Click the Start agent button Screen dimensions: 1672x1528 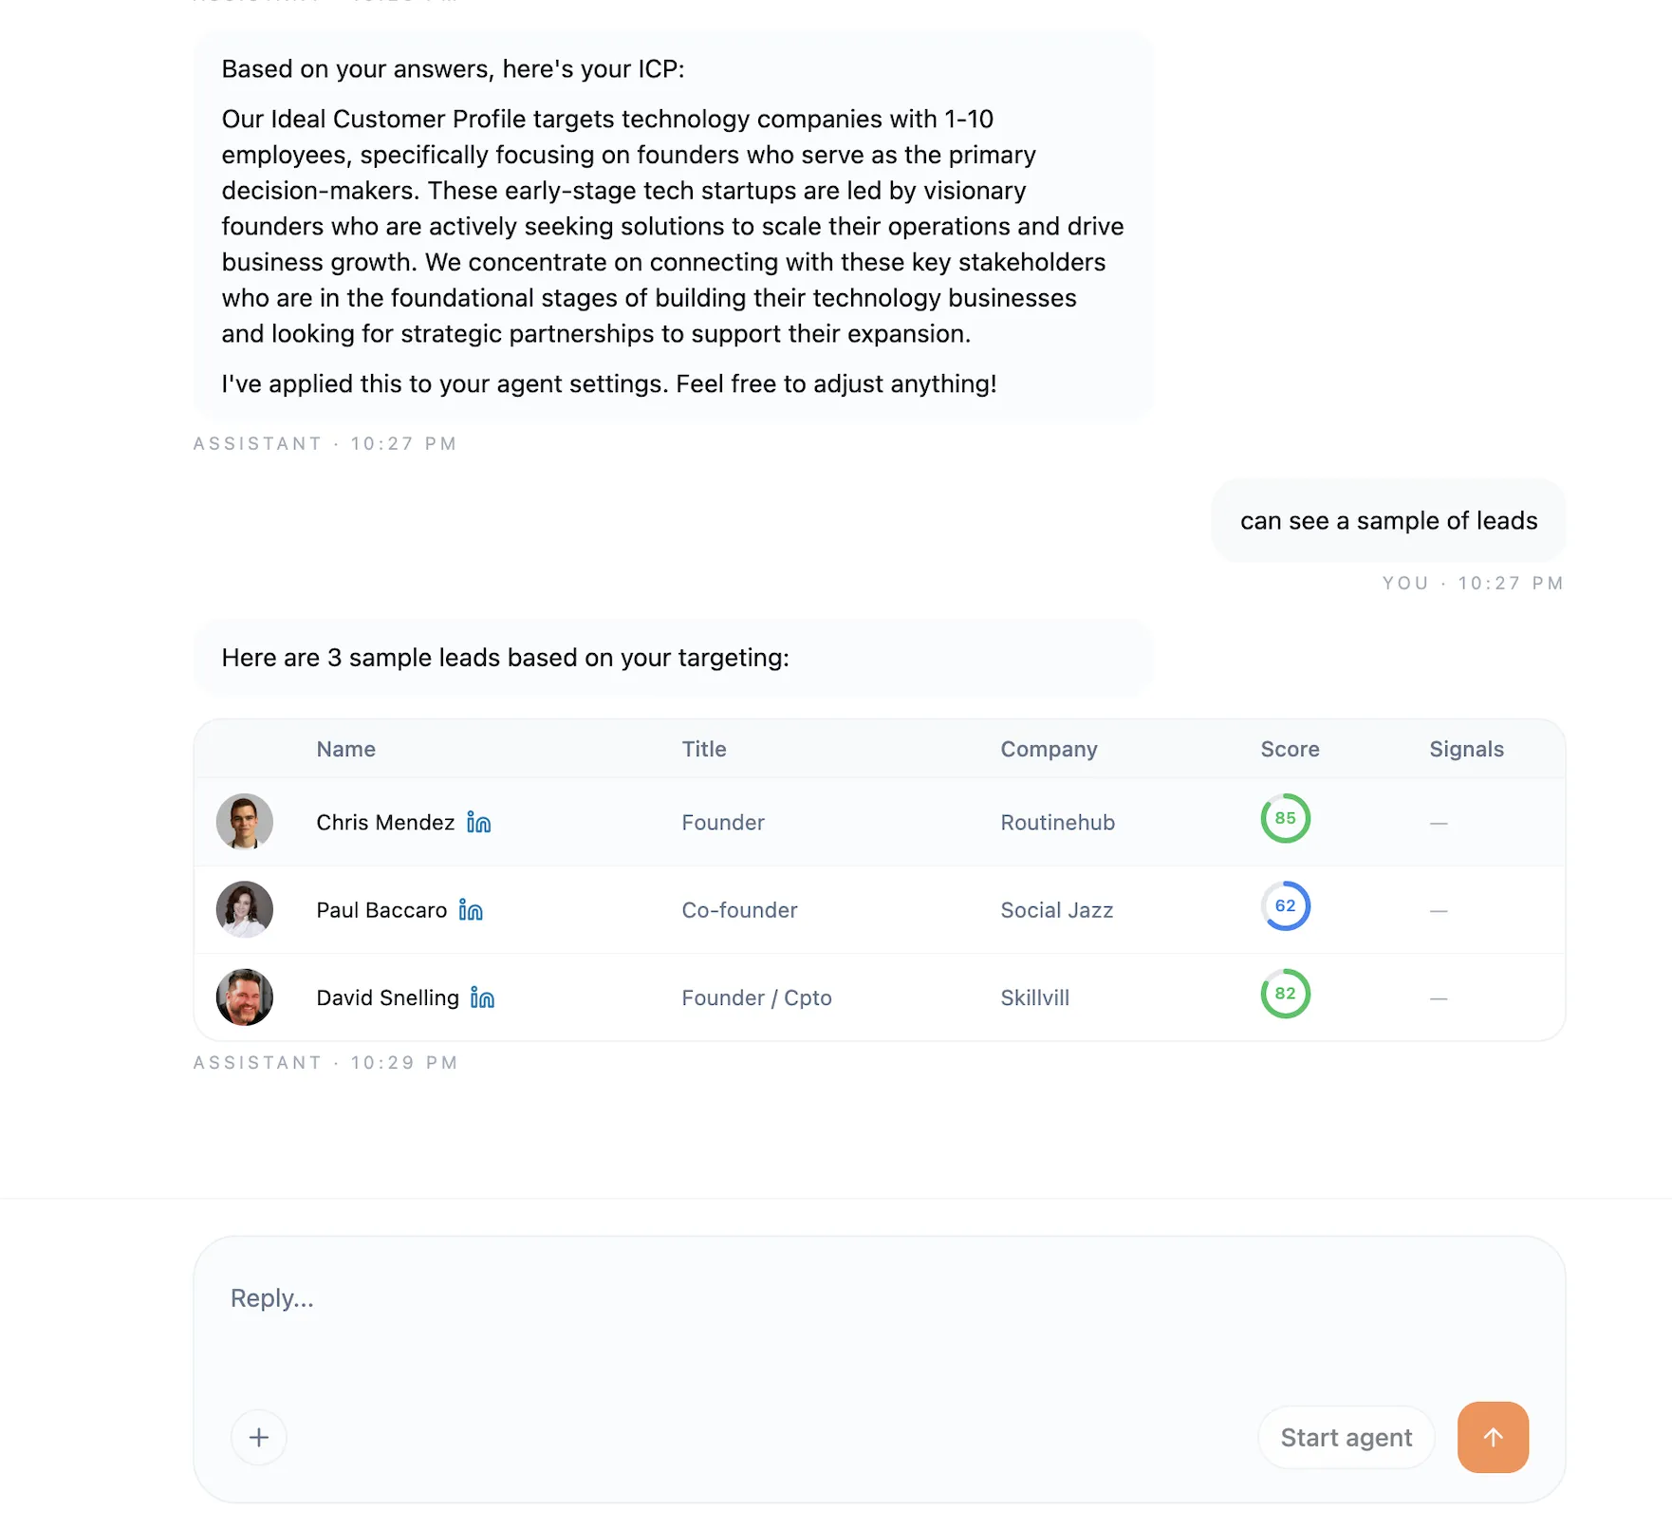pyautogui.click(x=1346, y=1437)
